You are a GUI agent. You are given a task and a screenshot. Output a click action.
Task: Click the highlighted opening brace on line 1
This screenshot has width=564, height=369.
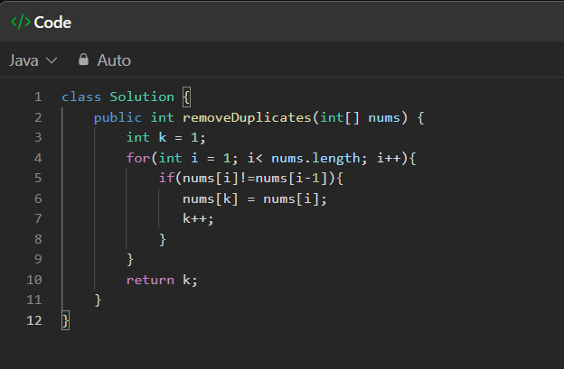click(x=186, y=97)
